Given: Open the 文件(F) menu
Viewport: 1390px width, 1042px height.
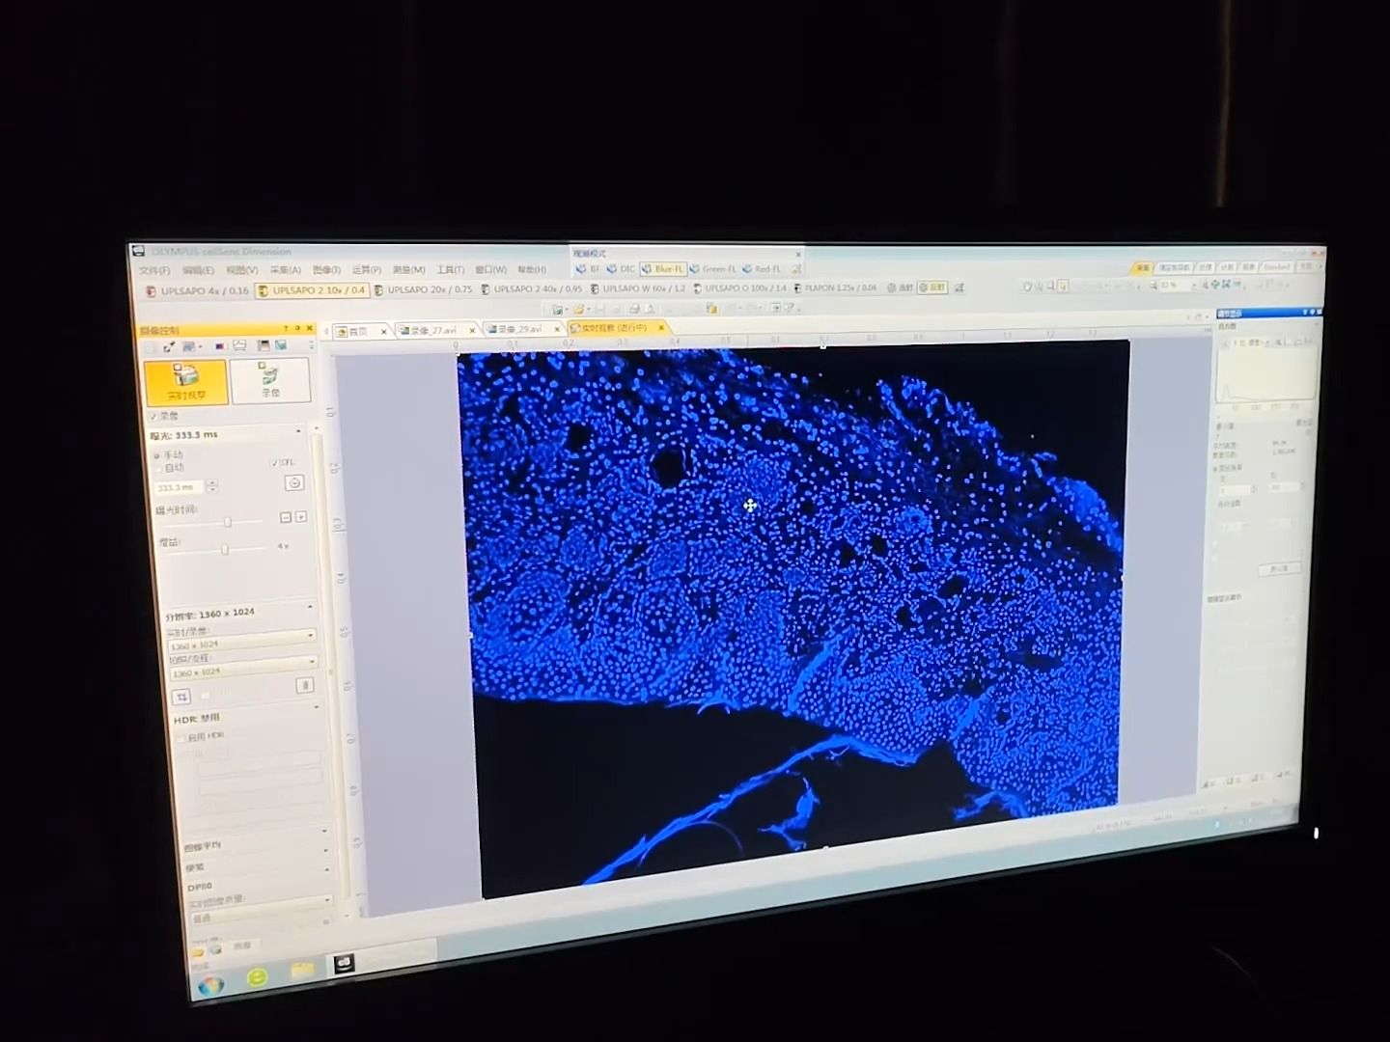Looking at the screenshot, I should pos(154,271).
